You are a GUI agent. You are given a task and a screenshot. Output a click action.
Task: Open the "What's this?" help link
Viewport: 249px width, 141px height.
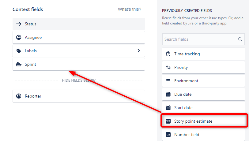(130, 9)
